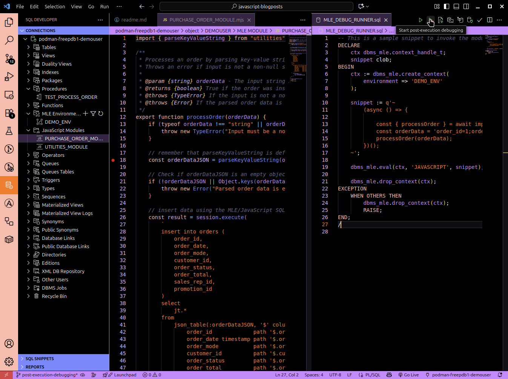Click Go Live in the status bar
This screenshot has width=508, height=379.
point(409,375)
